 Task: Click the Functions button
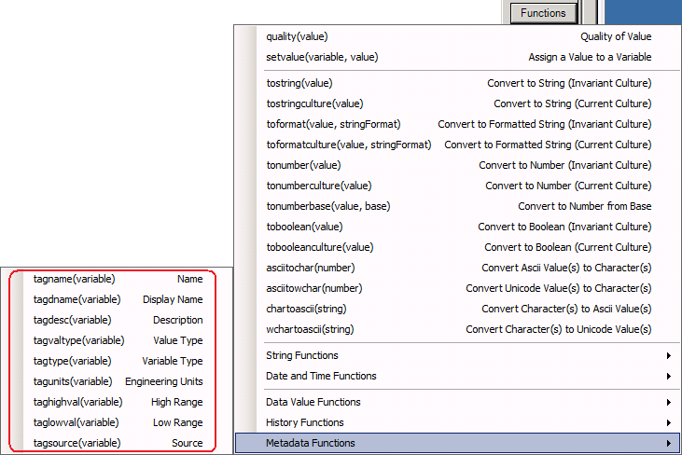pos(543,13)
